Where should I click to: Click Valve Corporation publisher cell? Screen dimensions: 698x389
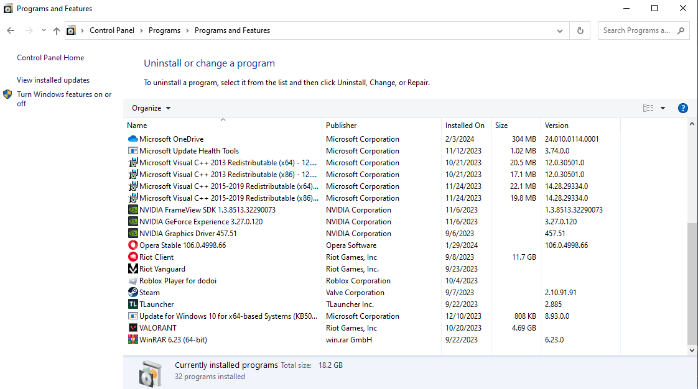355,293
